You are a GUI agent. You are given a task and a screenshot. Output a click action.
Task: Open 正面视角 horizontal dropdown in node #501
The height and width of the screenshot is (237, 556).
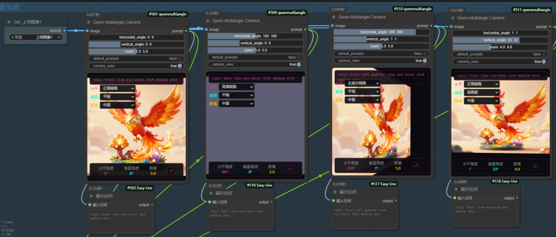pos(119,88)
